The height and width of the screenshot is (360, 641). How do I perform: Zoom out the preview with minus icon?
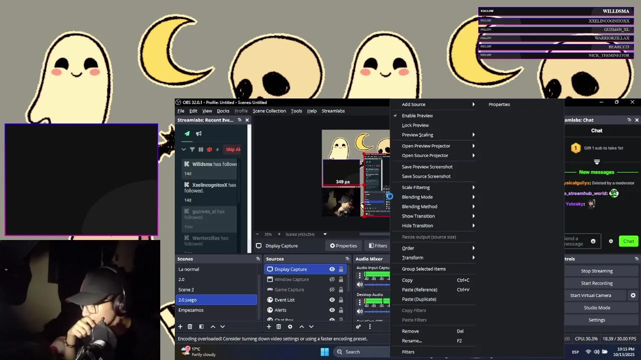pyautogui.click(x=258, y=234)
